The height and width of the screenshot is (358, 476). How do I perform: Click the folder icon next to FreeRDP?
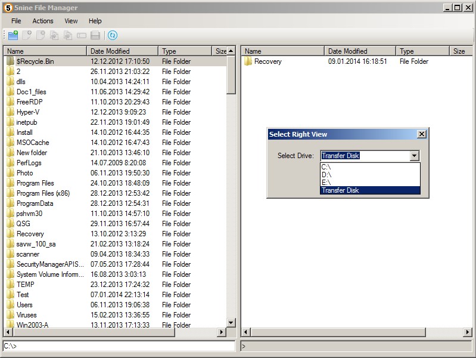[10, 102]
